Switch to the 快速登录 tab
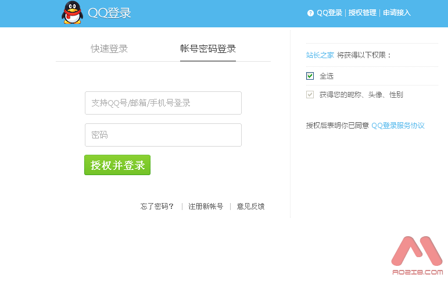 click(x=109, y=49)
